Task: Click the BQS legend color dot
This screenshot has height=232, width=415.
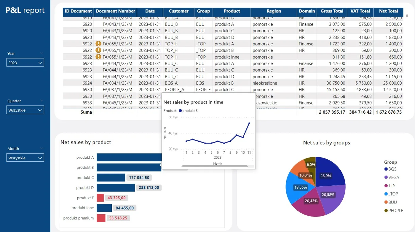Action: [386, 169]
